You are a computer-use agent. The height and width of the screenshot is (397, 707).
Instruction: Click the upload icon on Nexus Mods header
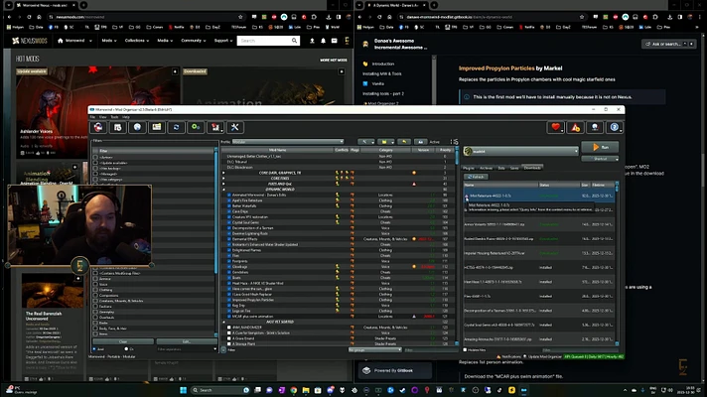click(312, 41)
